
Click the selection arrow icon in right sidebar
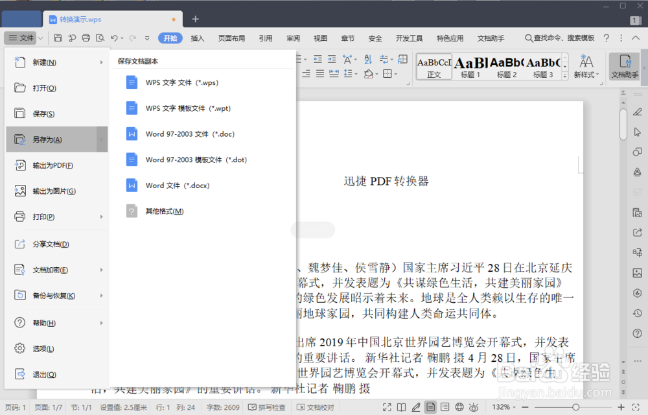637,132
